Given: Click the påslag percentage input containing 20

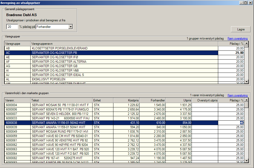Looking at the screenshot, I should [12, 27].
